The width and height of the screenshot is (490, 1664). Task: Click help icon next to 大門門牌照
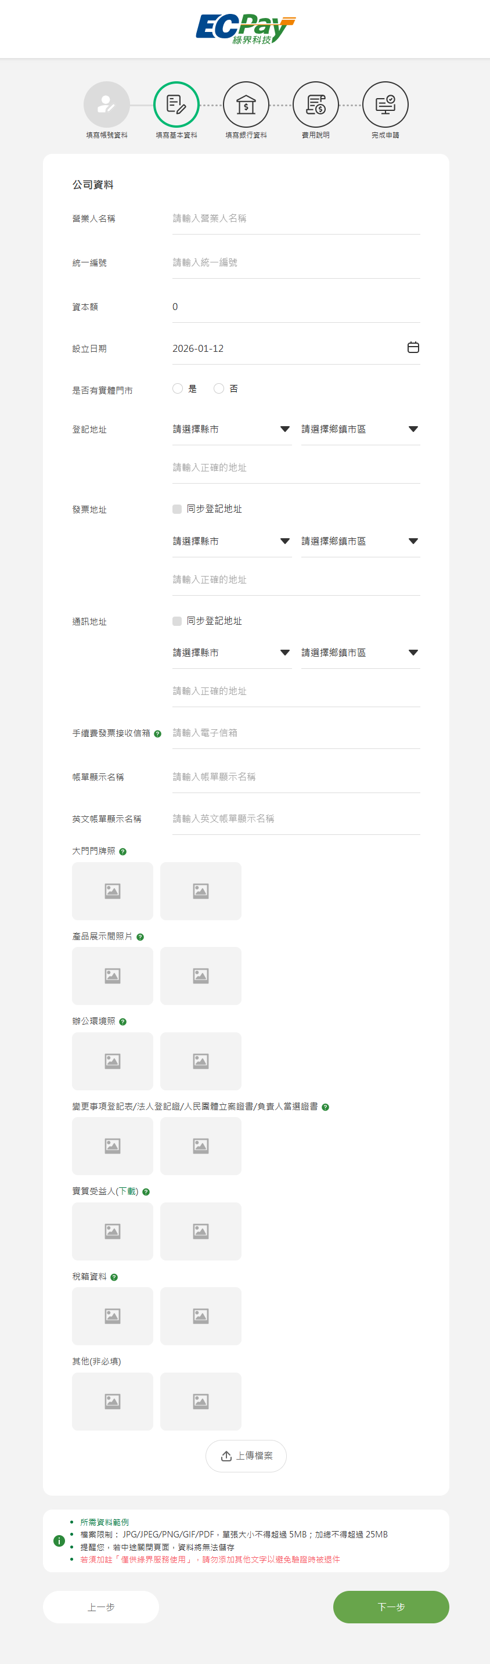tap(123, 852)
